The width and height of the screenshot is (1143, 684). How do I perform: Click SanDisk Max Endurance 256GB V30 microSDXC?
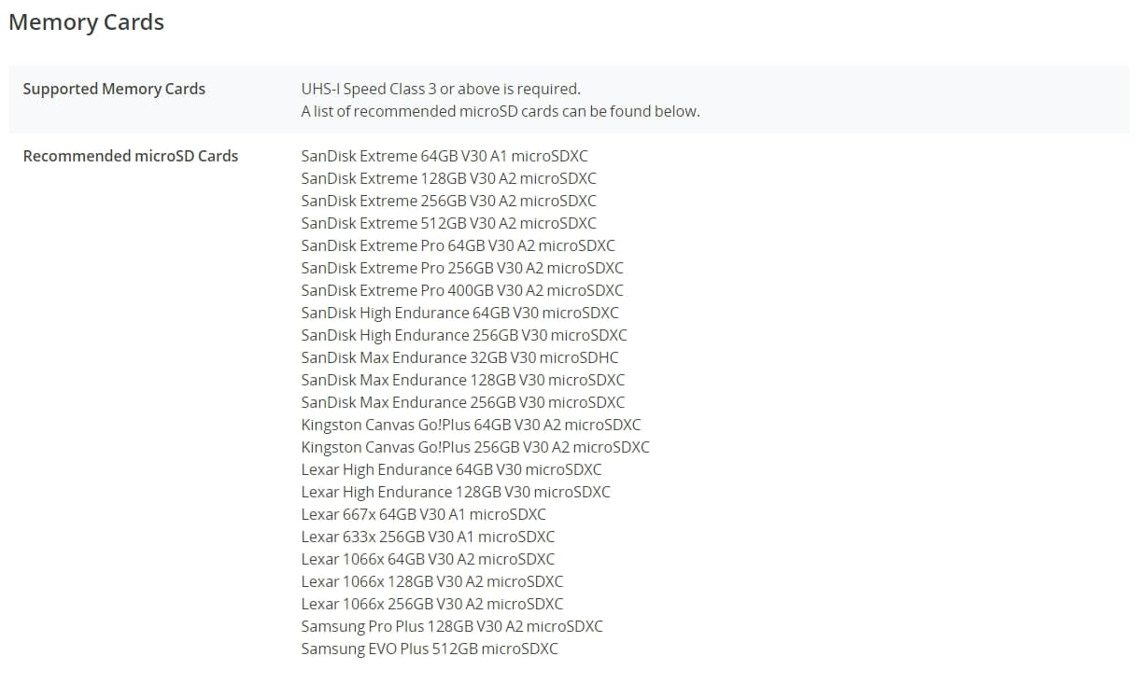pos(463,402)
